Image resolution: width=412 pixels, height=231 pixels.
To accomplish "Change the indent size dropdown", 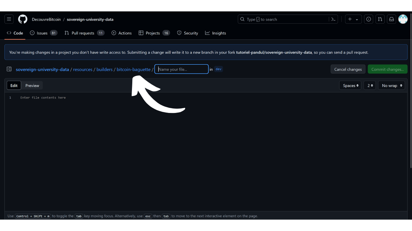I will coord(370,86).
